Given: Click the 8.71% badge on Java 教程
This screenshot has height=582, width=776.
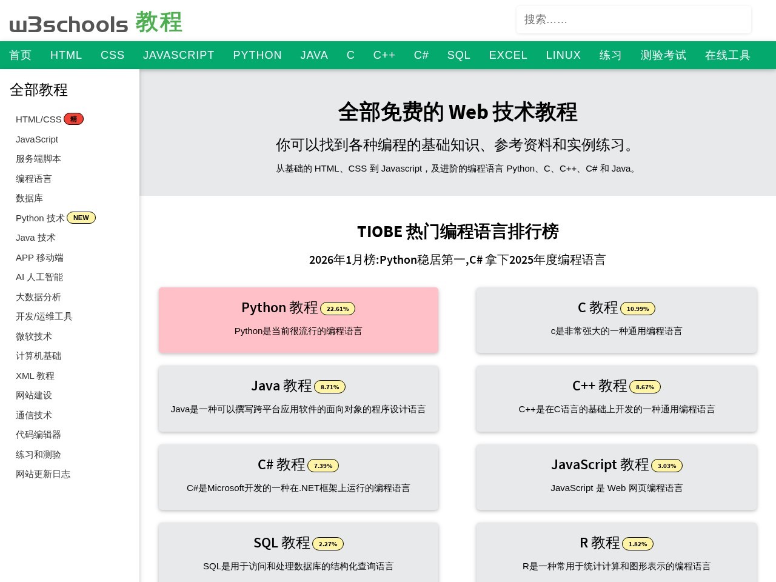Looking at the screenshot, I should (330, 387).
